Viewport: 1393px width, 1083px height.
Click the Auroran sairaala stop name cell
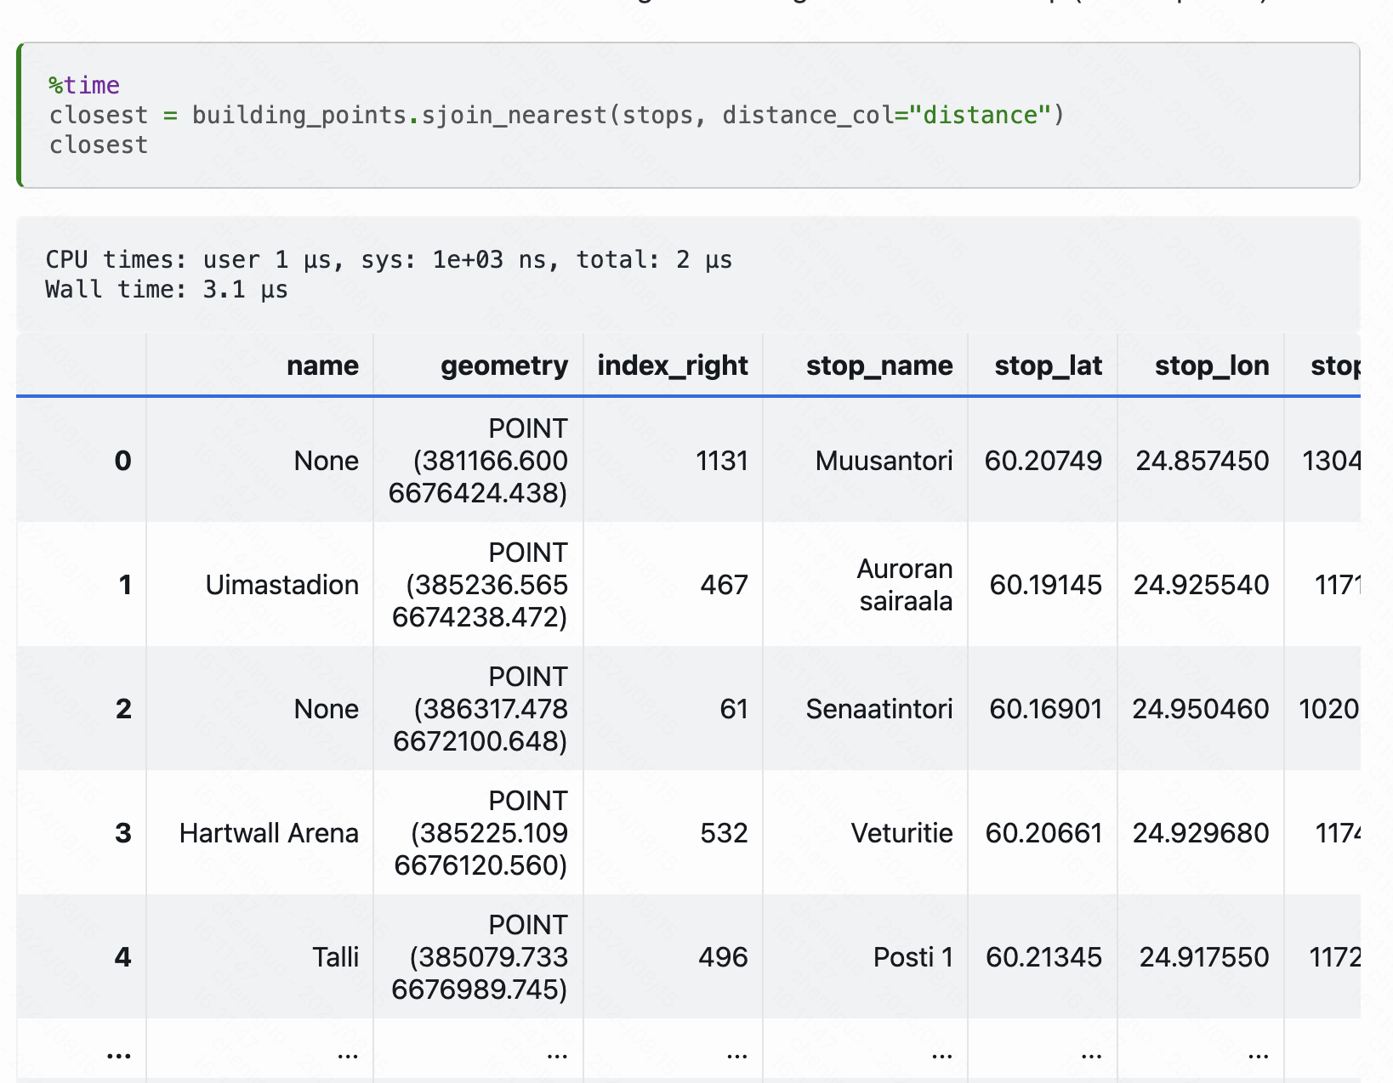[904, 585]
